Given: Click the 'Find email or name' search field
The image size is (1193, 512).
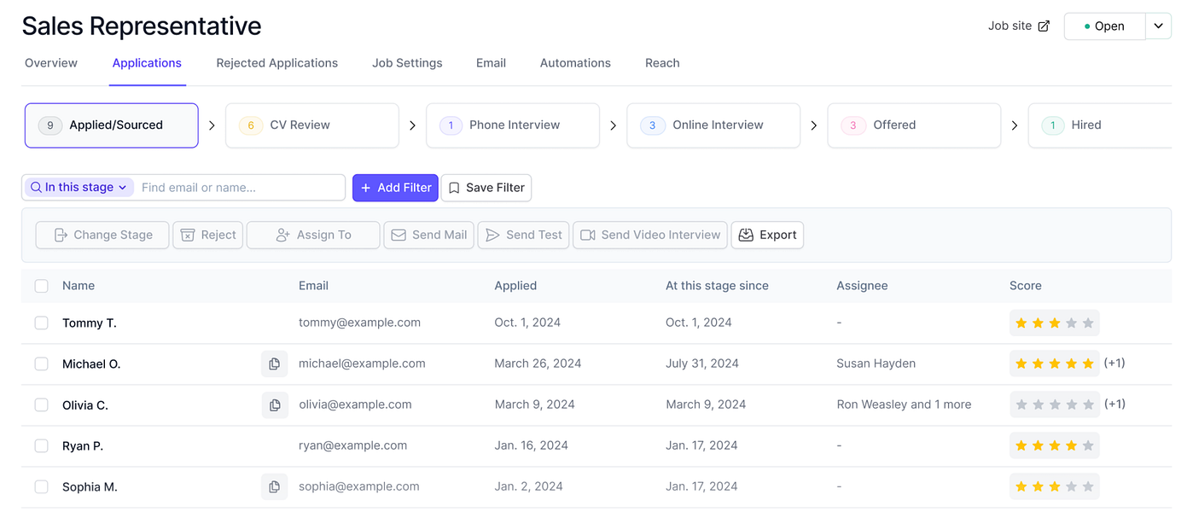Looking at the screenshot, I should click(239, 188).
